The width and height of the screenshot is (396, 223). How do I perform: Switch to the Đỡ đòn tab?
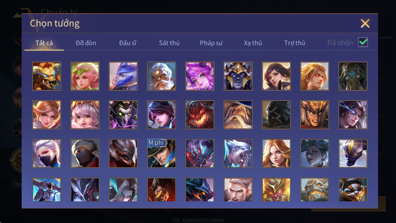(86, 43)
